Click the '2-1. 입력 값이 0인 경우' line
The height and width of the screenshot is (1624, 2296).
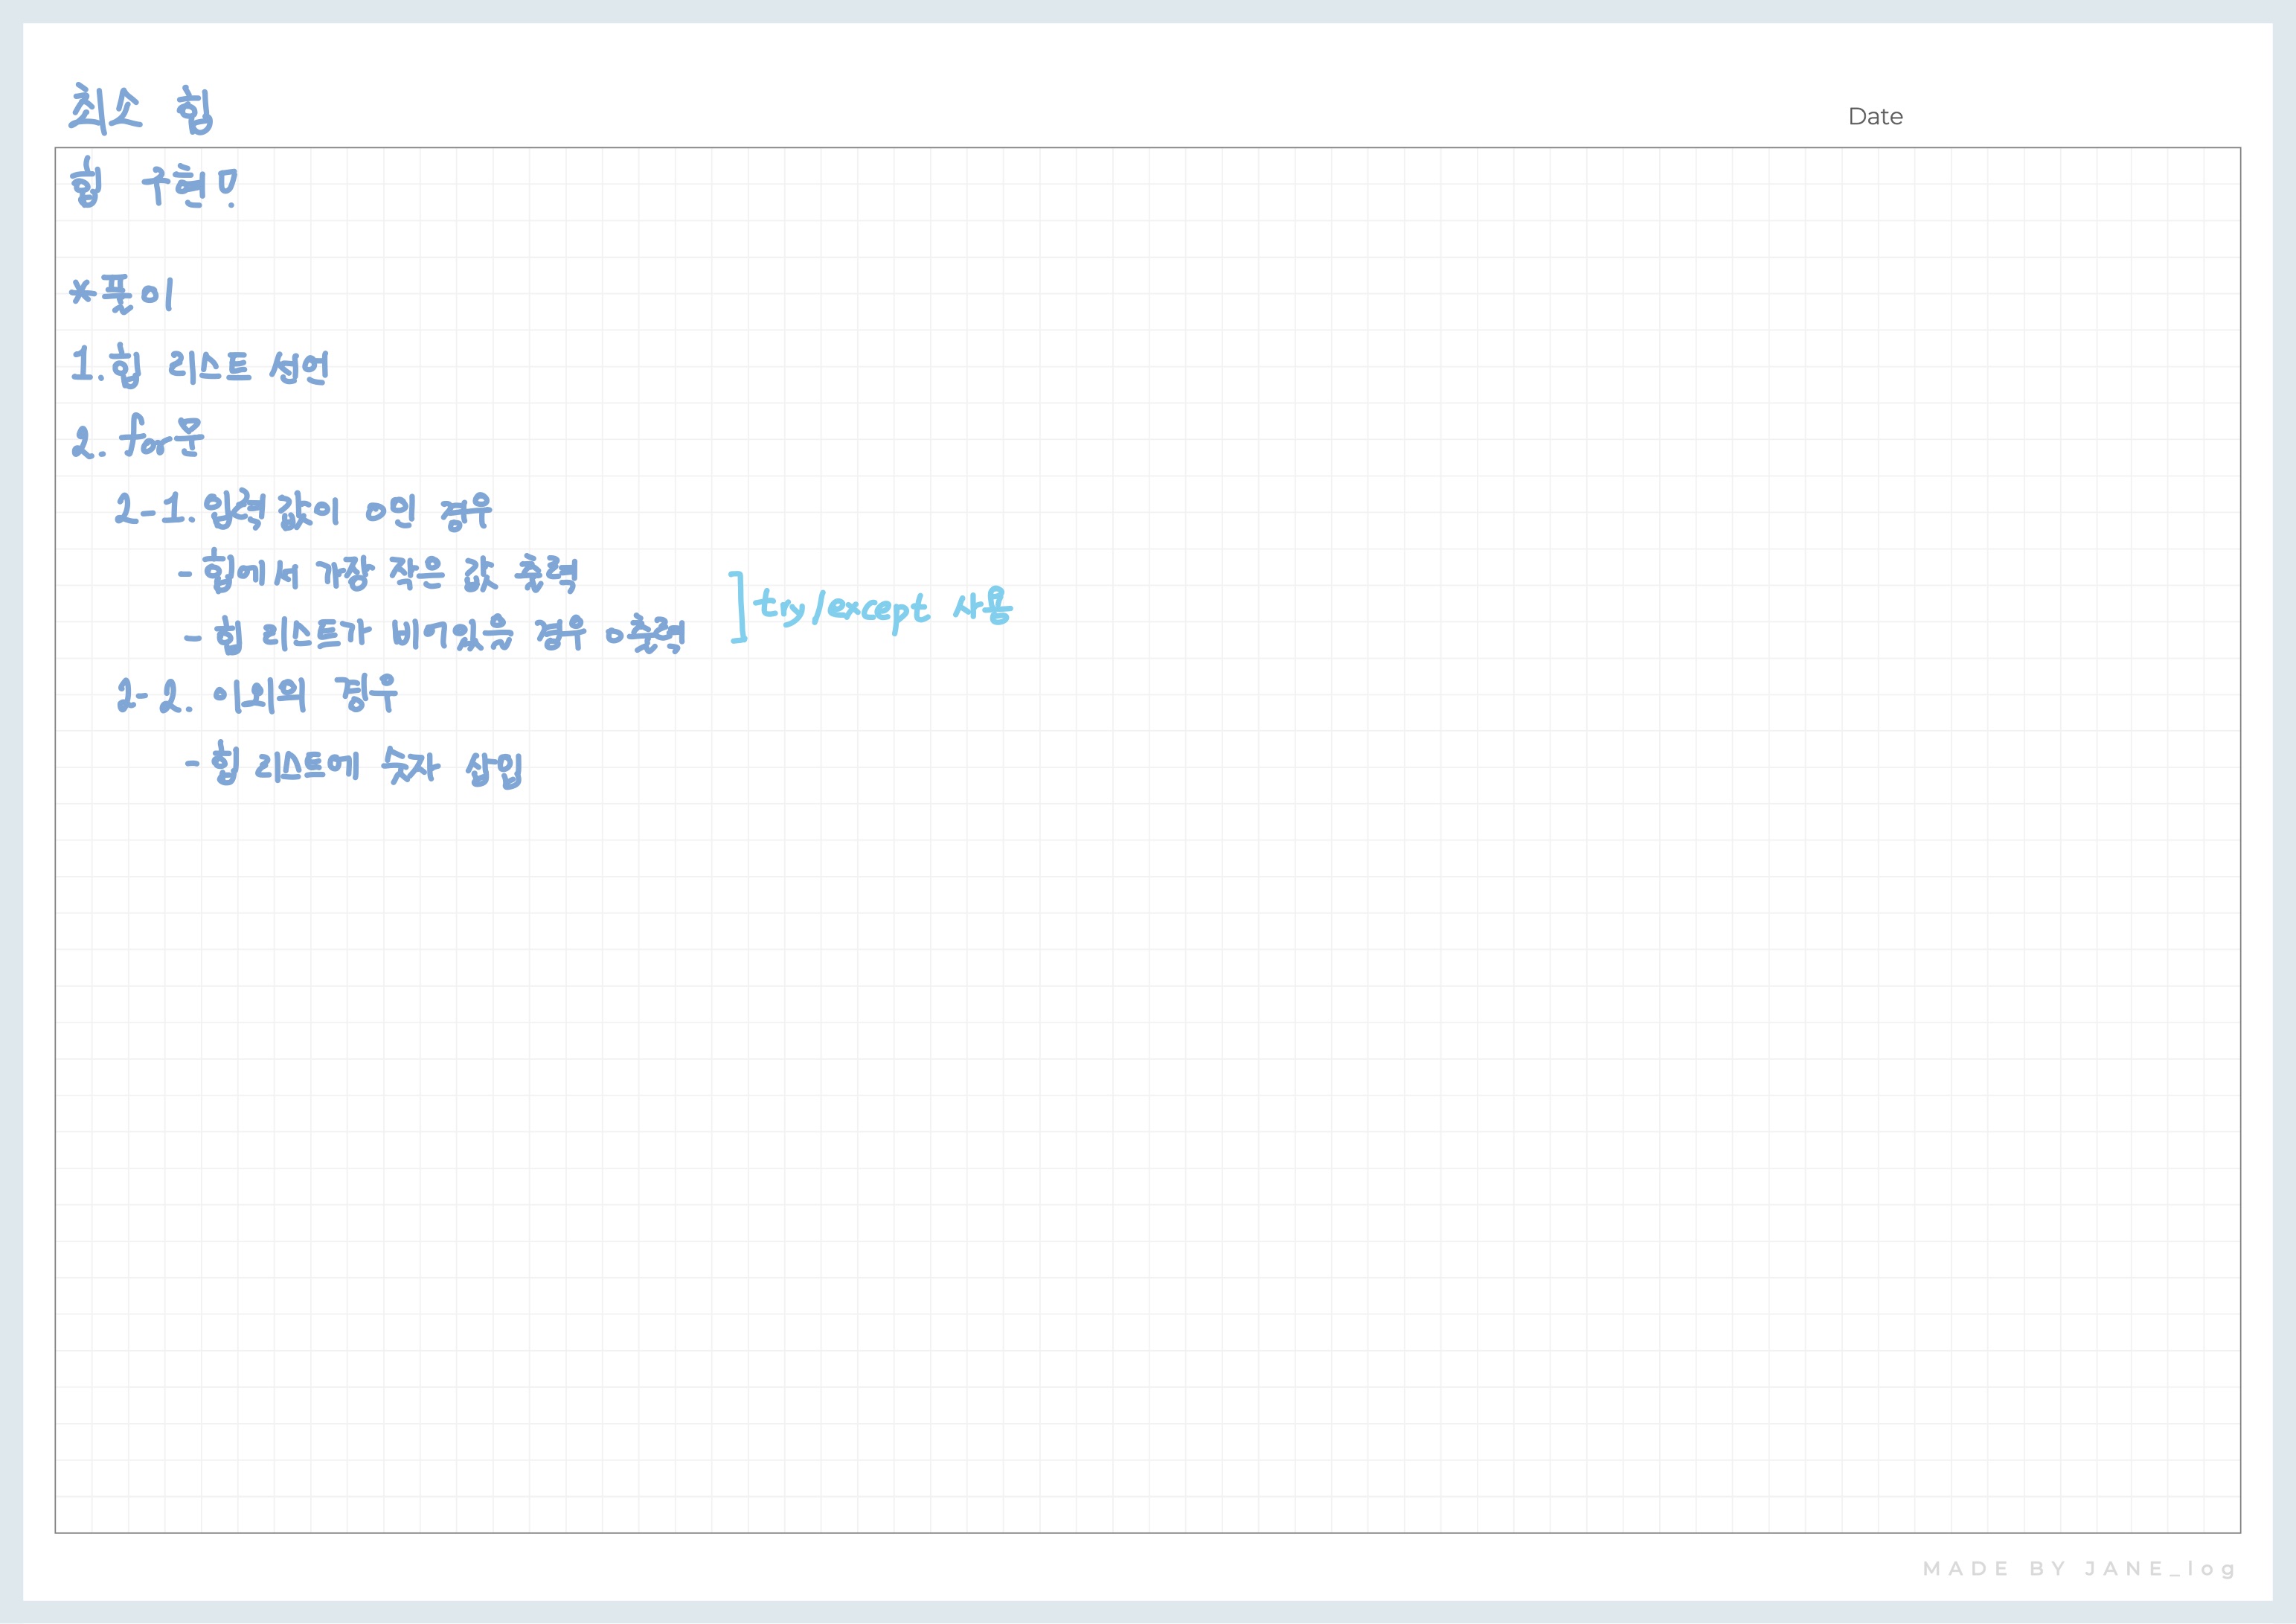point(303,511)
